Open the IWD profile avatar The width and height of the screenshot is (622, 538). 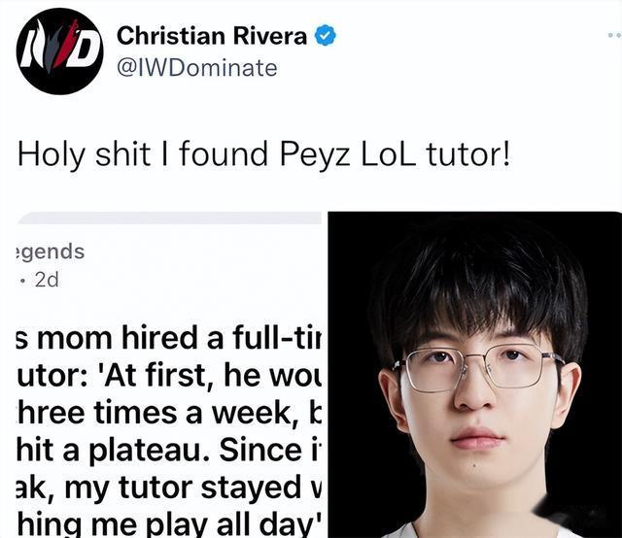[59, 51]
